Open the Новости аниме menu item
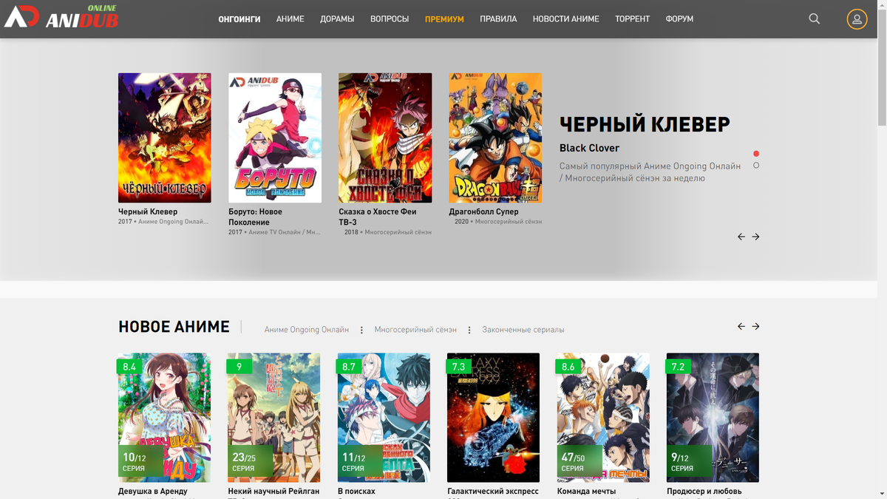The height and width of the screenshot is (499, 887). point(566,19)
